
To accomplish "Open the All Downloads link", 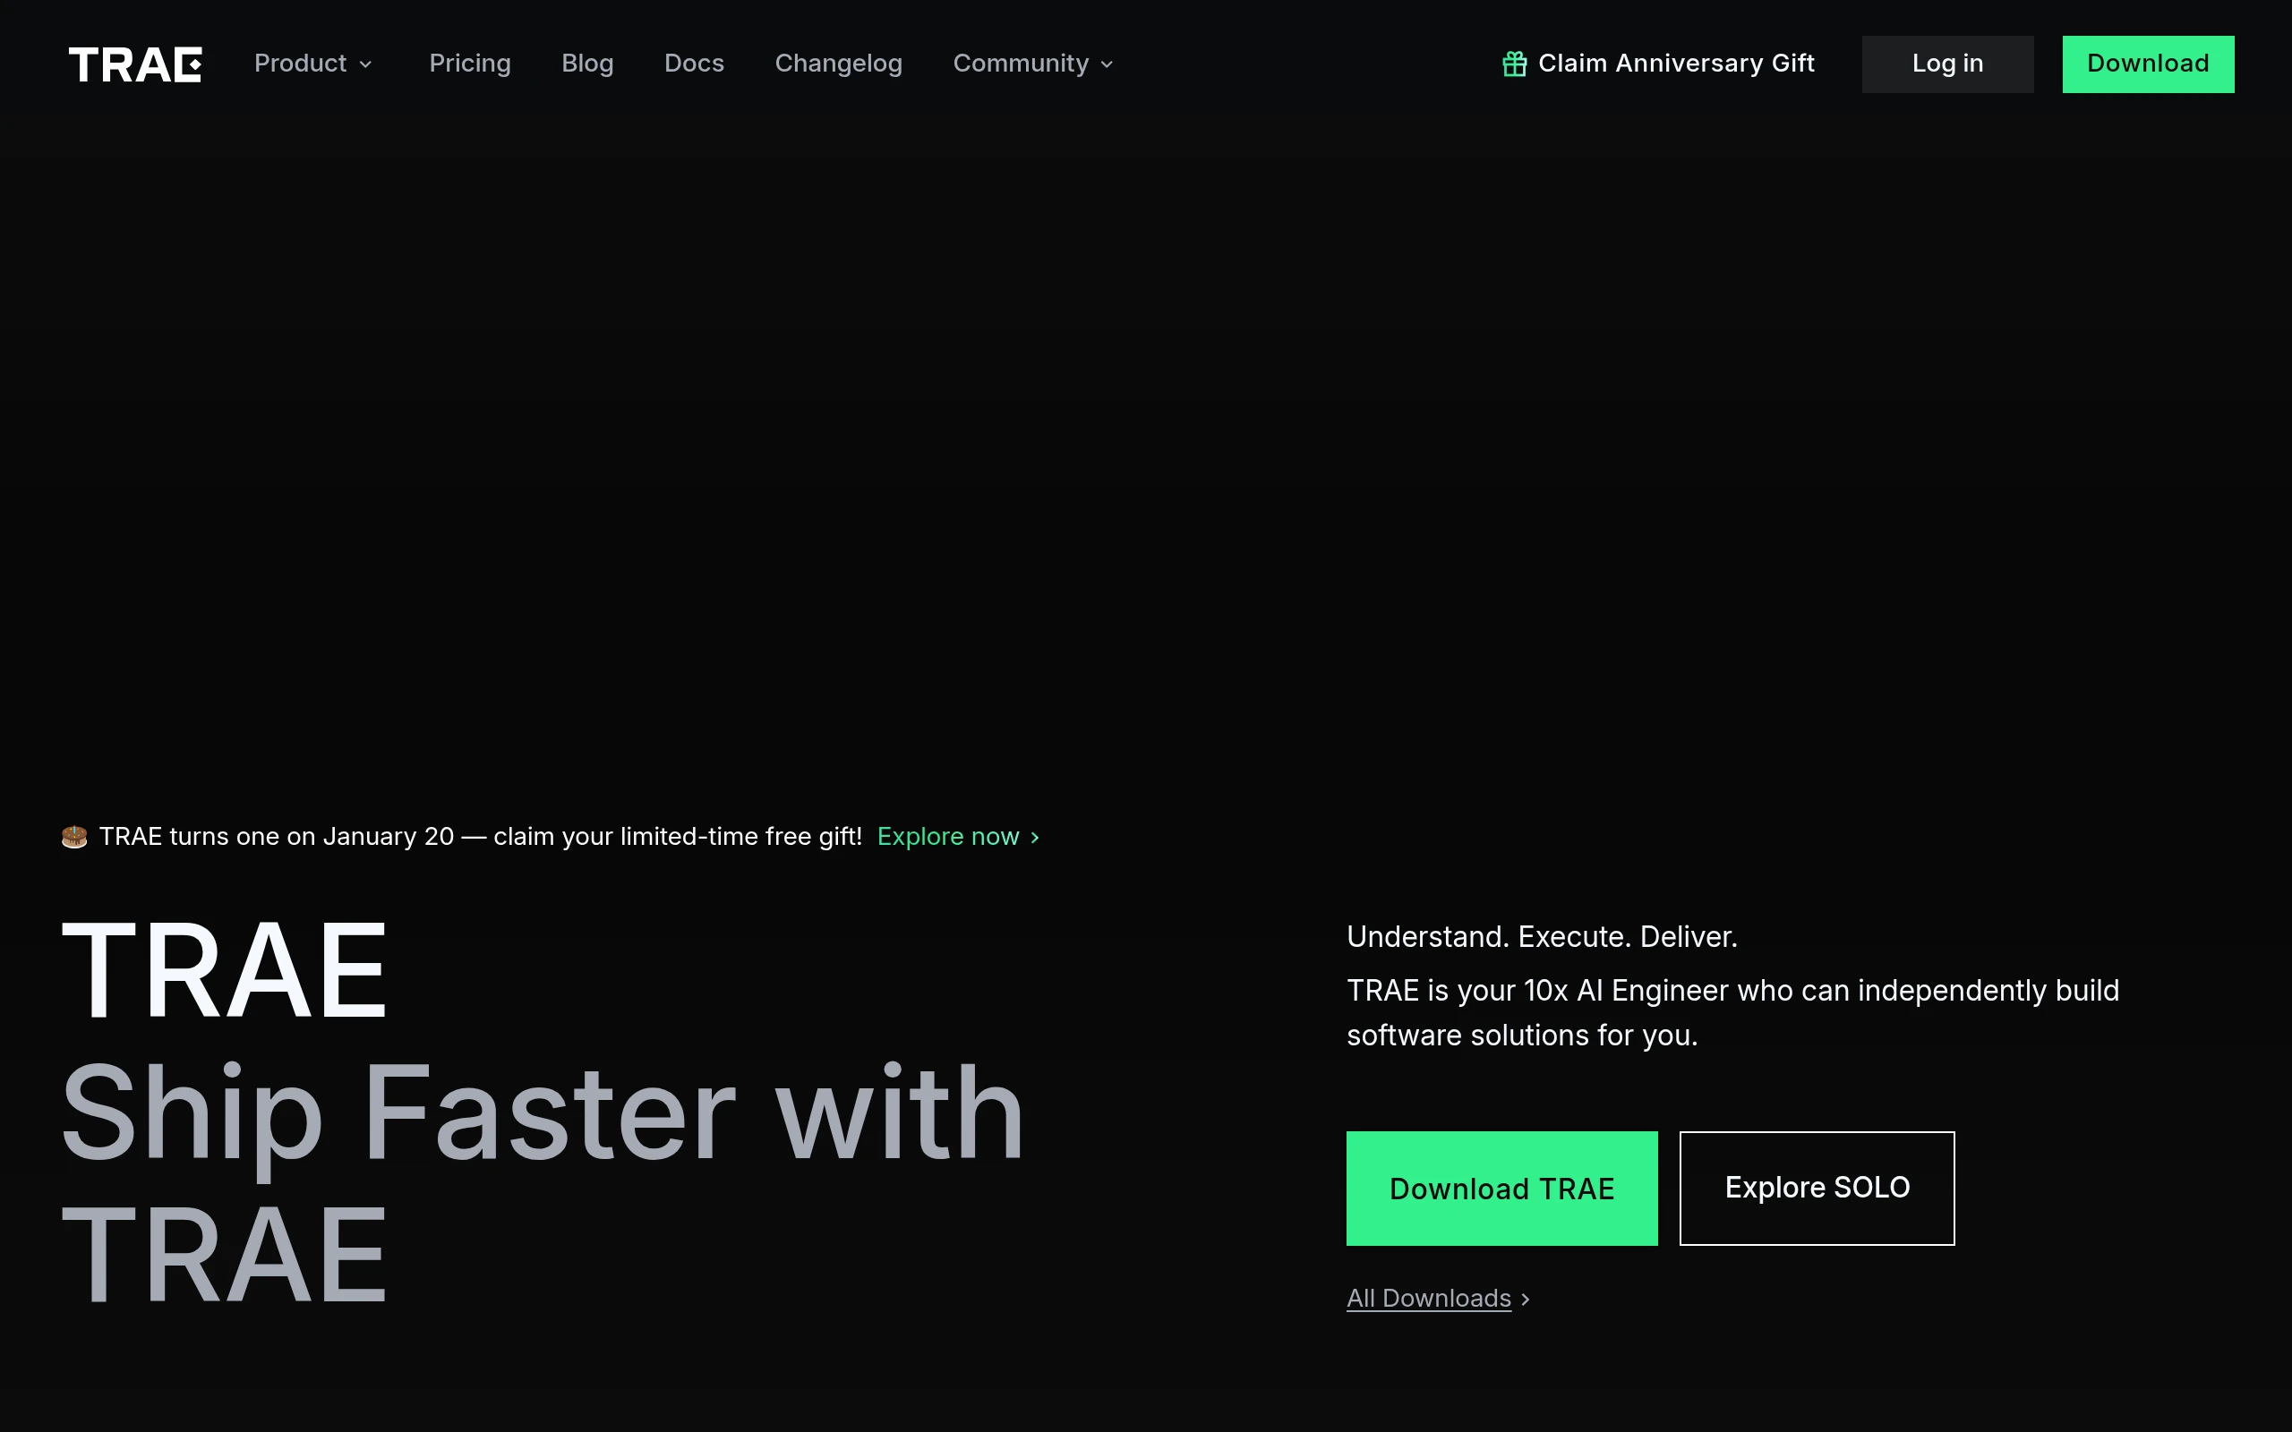I will pos(1428,1299).
